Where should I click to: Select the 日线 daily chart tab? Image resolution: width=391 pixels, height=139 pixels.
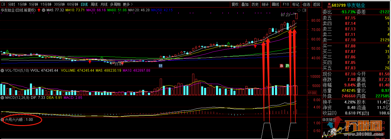(x=84, y=4)
